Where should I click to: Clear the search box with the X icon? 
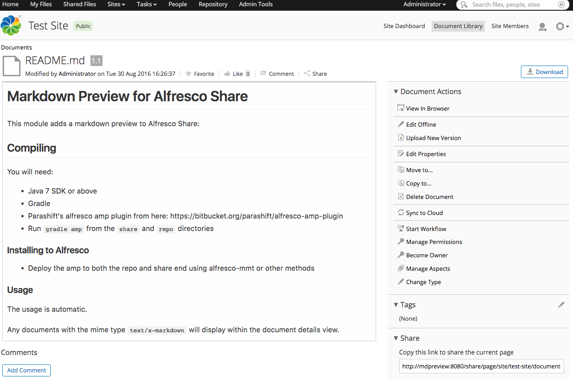[x=561, y=4]
